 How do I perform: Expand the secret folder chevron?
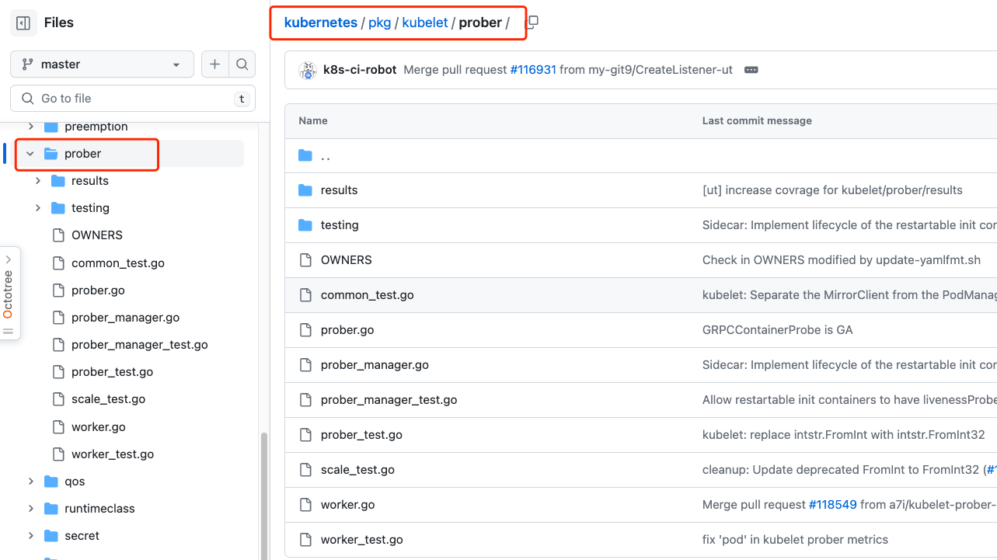31,536
